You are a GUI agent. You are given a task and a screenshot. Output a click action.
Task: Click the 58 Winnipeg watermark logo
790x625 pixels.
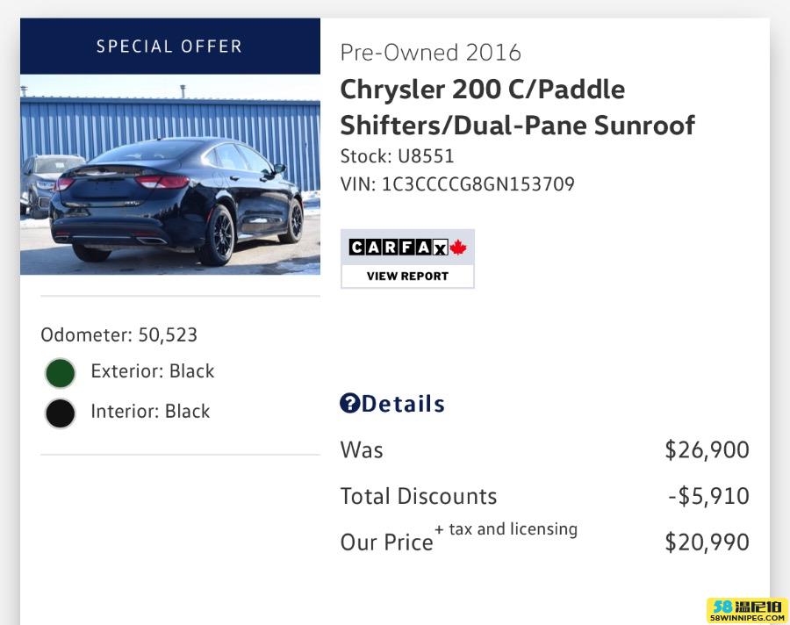(747, 610)
